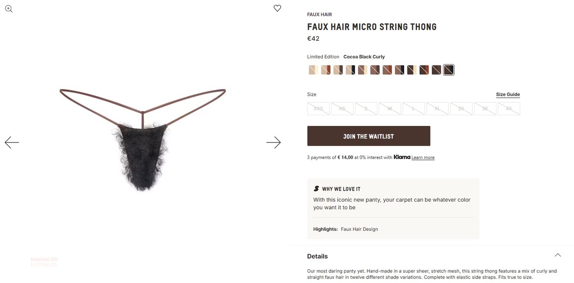Viewport: 574px width, 283px height.
Task: Pick size 4X option
Action: click(509, 109)
